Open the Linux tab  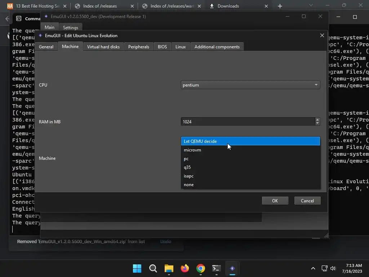tap(181, 47)
